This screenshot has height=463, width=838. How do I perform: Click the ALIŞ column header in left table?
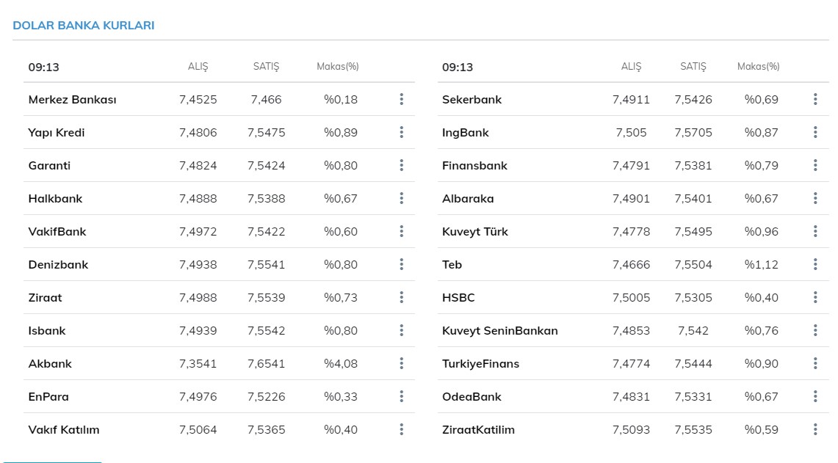click(198, 66)
